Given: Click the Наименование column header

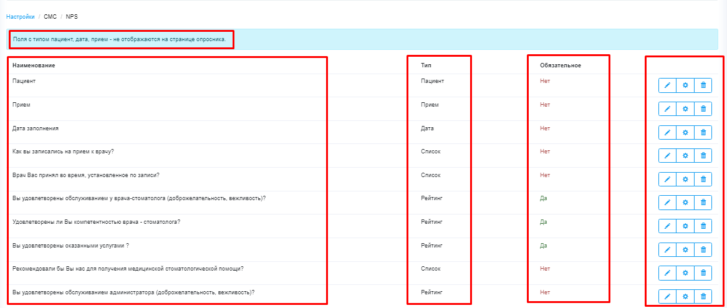Looking at the screenshot, I should [x=34, y=65].
